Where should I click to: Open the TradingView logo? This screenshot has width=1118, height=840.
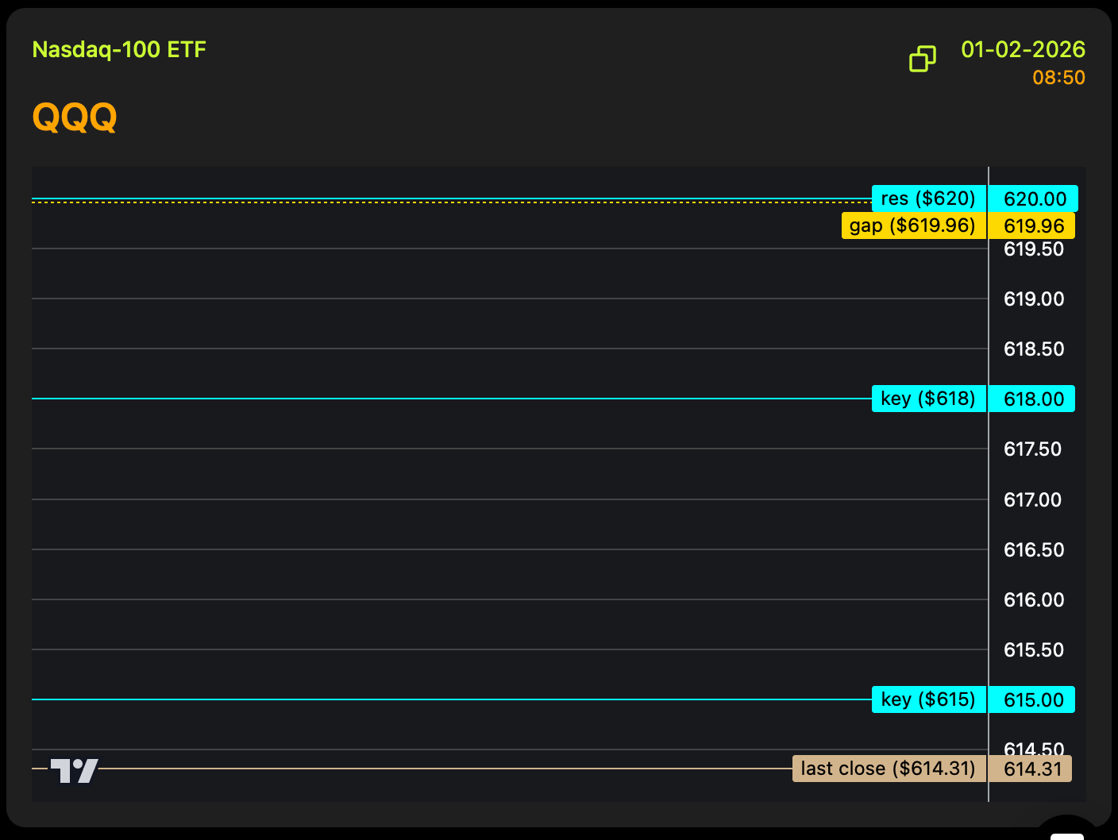(x=74, y=770)
